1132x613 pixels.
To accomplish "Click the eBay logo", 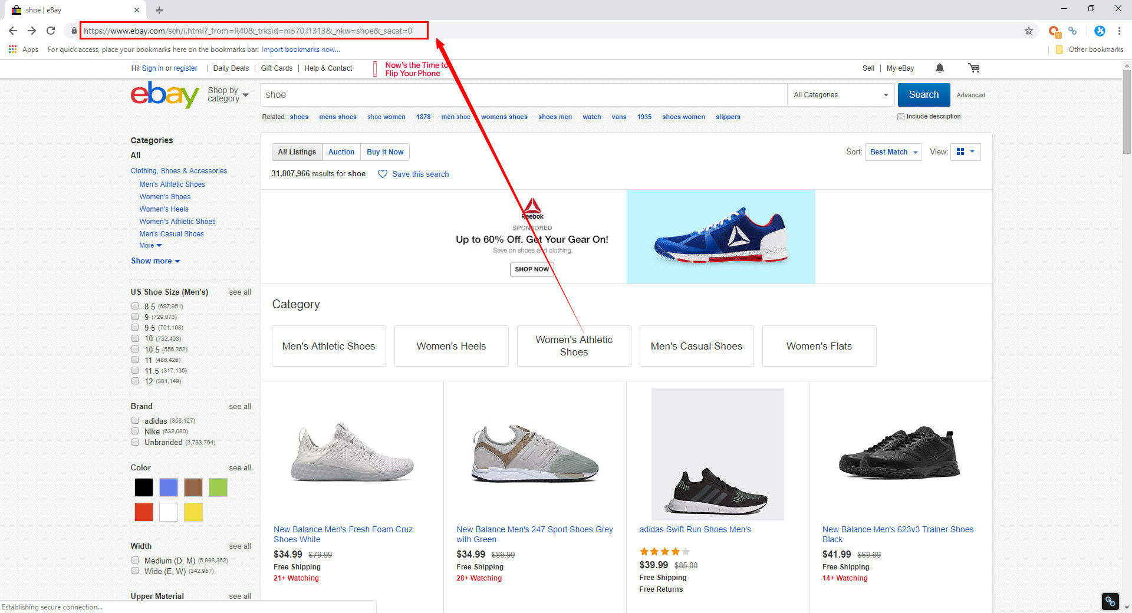I will pos(165,95).
